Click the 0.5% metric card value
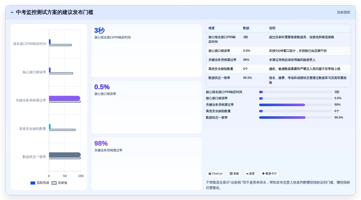 tap(102, 87)
